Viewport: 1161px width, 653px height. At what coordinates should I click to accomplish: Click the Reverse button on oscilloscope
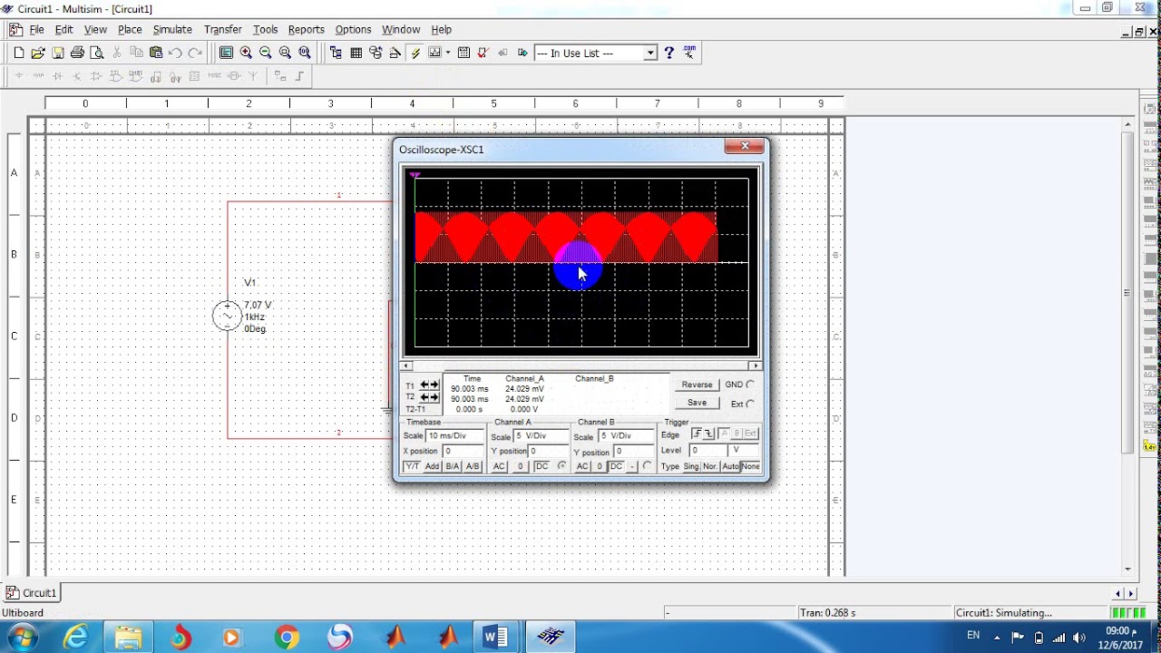pyautogui.click(x=697, y=385)
